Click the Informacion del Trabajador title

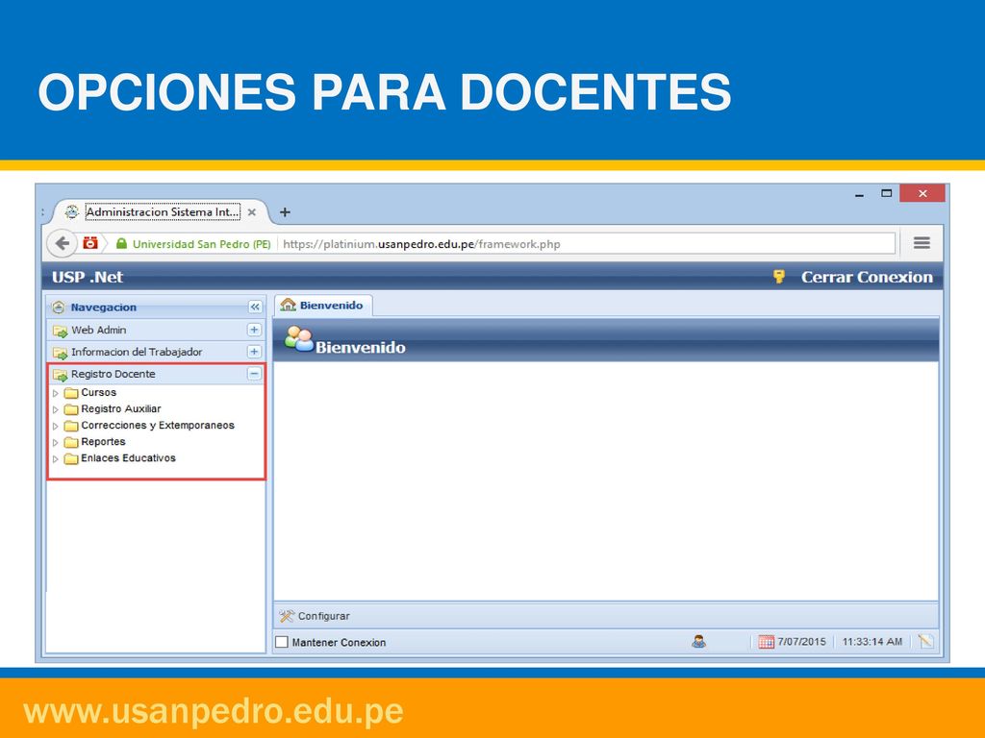pos(137,352)
